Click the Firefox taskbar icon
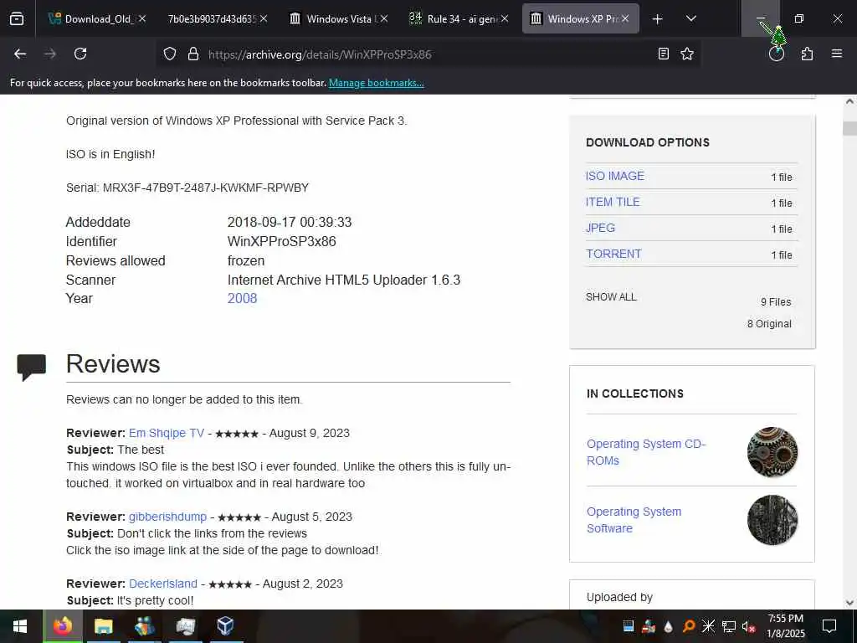Viewport: 857px width, 643px height. coord(62,626)
